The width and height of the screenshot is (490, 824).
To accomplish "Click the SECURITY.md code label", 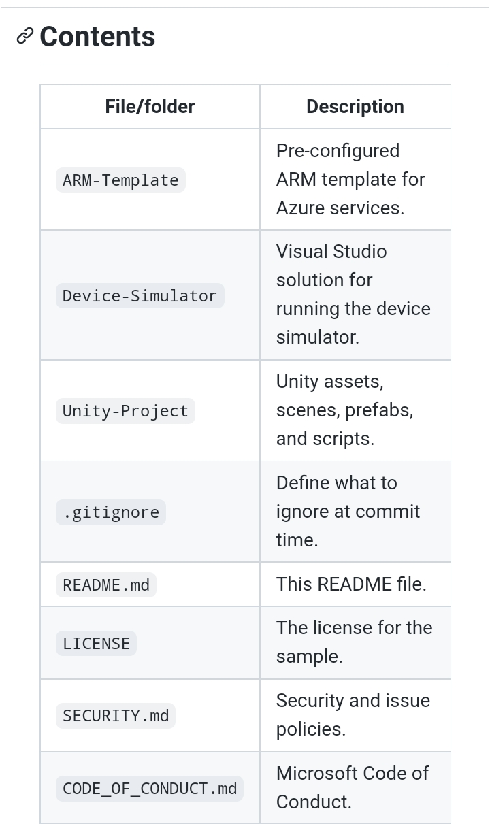I will pos(116,716).
